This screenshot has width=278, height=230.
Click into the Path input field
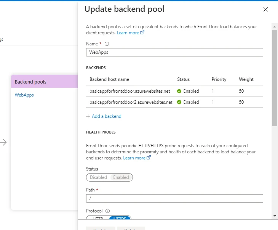pos(174,198)
